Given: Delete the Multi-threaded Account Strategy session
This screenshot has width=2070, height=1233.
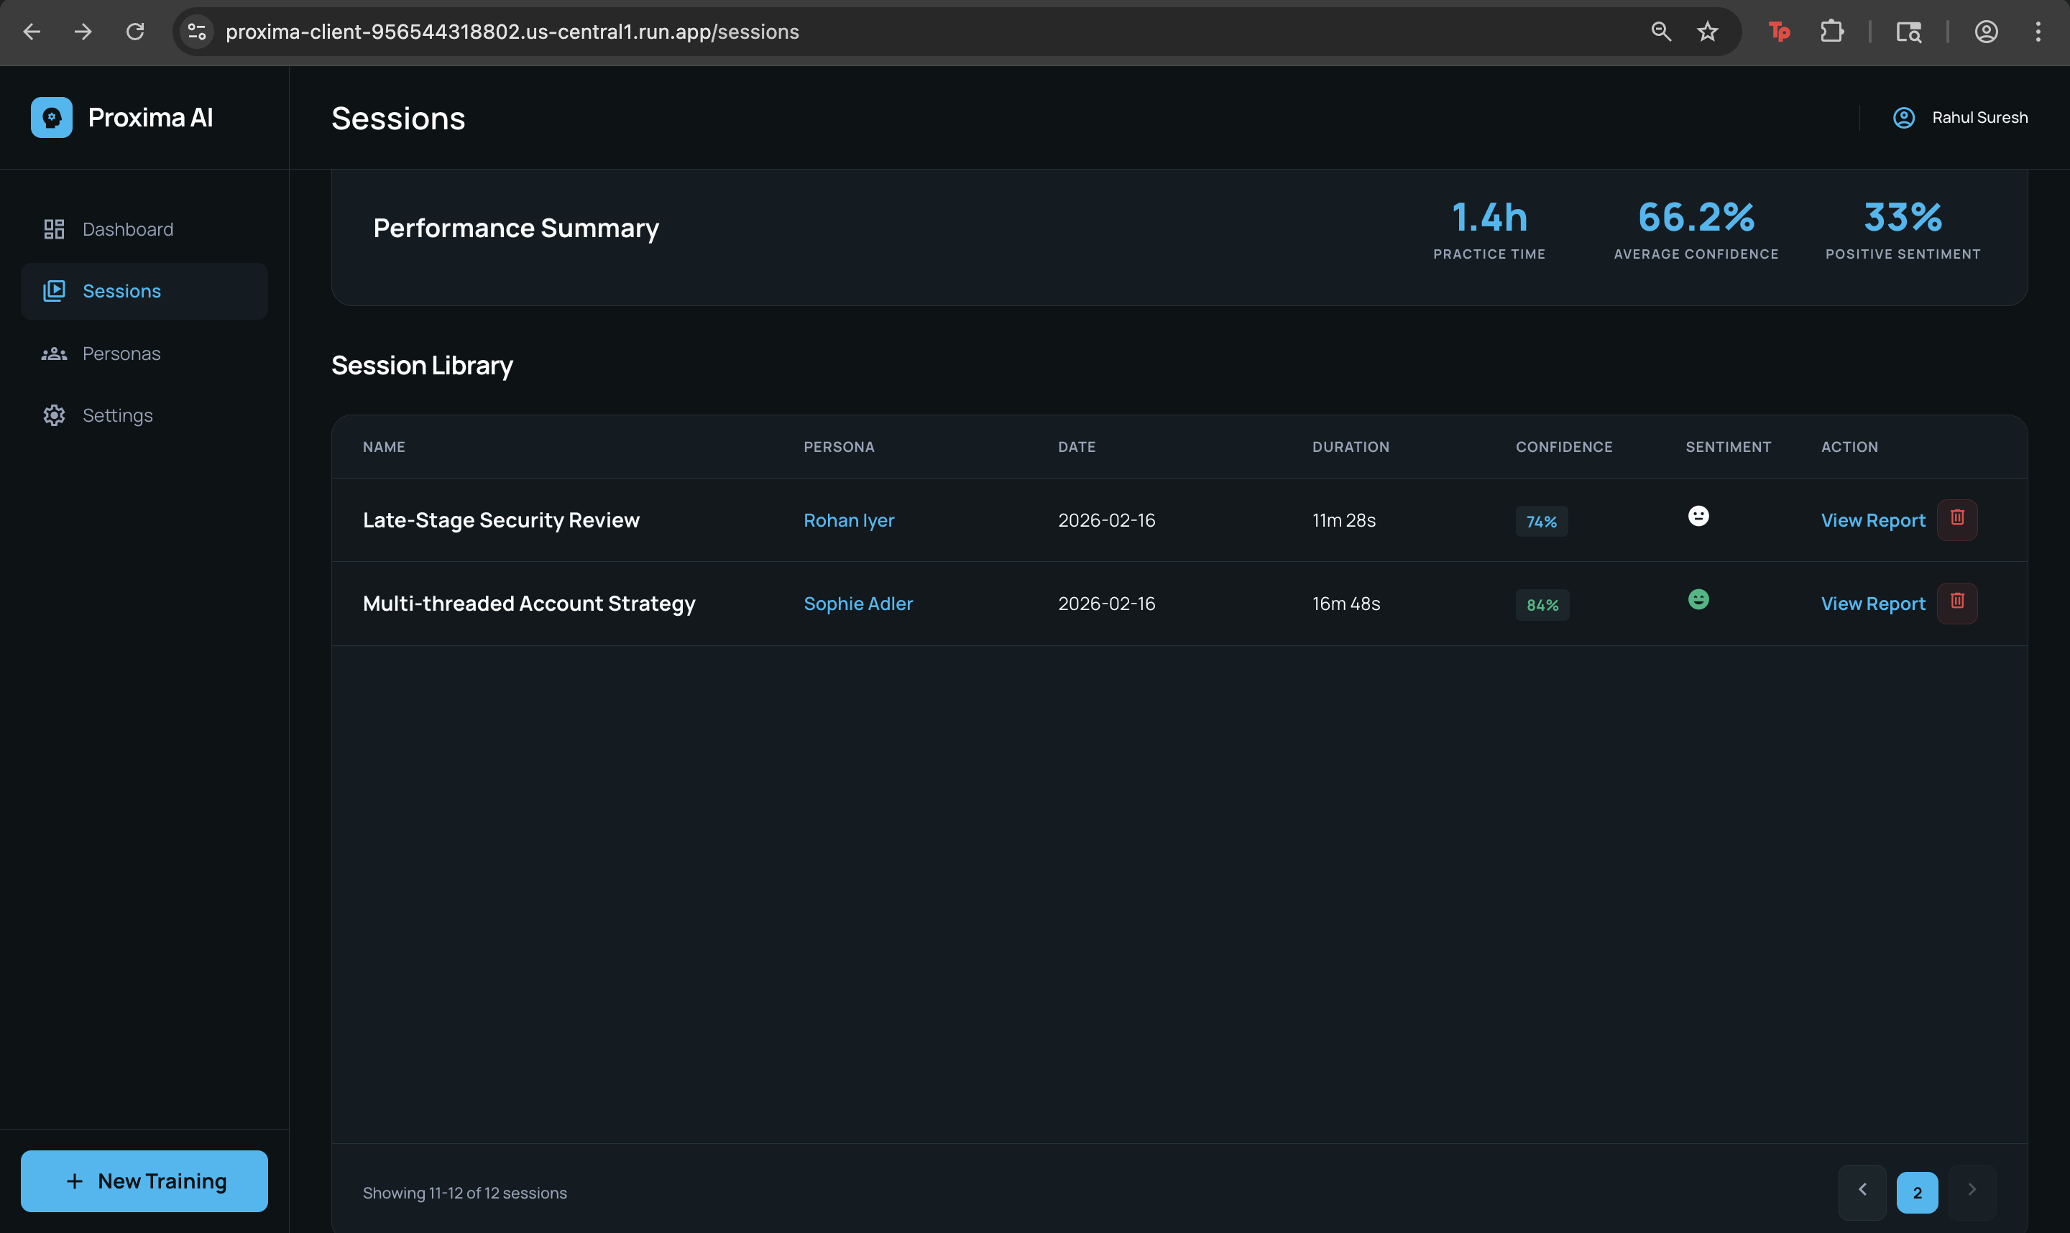Looking at the screenshot, I should [x=1957, y=602].
